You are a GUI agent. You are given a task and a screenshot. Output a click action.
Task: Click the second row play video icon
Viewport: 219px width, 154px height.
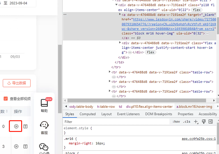coord(16,146)
